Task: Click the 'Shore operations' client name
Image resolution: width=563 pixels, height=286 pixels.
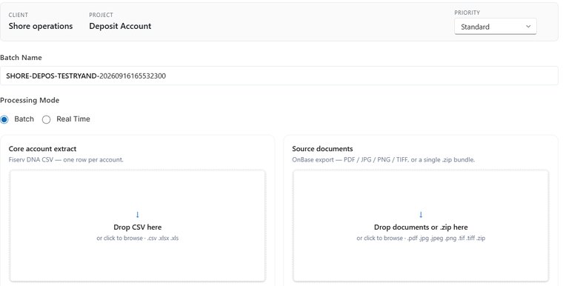Action: [x=41, y=26]
